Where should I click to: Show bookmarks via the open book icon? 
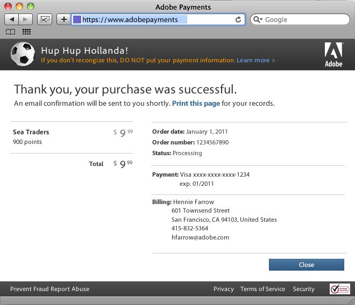(10, 32)
